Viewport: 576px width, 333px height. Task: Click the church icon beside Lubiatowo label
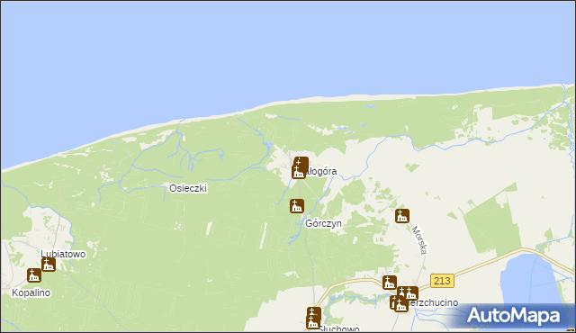[49, 265]
